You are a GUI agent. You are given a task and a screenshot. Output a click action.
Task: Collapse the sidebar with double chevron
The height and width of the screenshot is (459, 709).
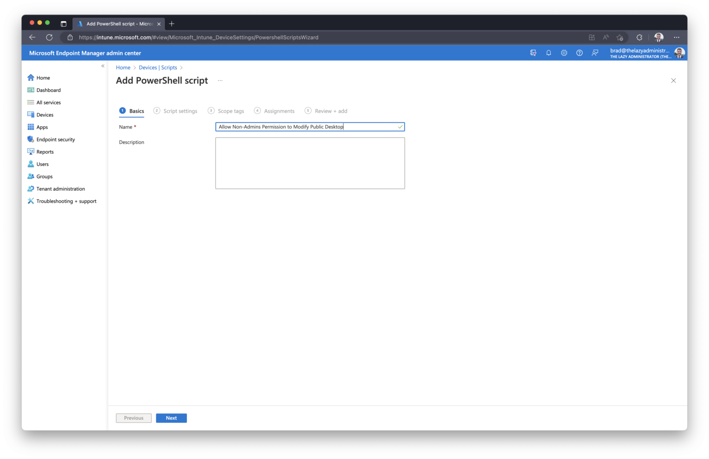103,66
